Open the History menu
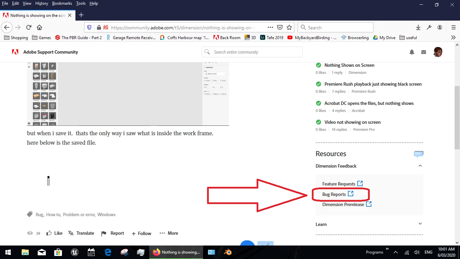This screenshot has height=259, width=460. pos(42,3)
